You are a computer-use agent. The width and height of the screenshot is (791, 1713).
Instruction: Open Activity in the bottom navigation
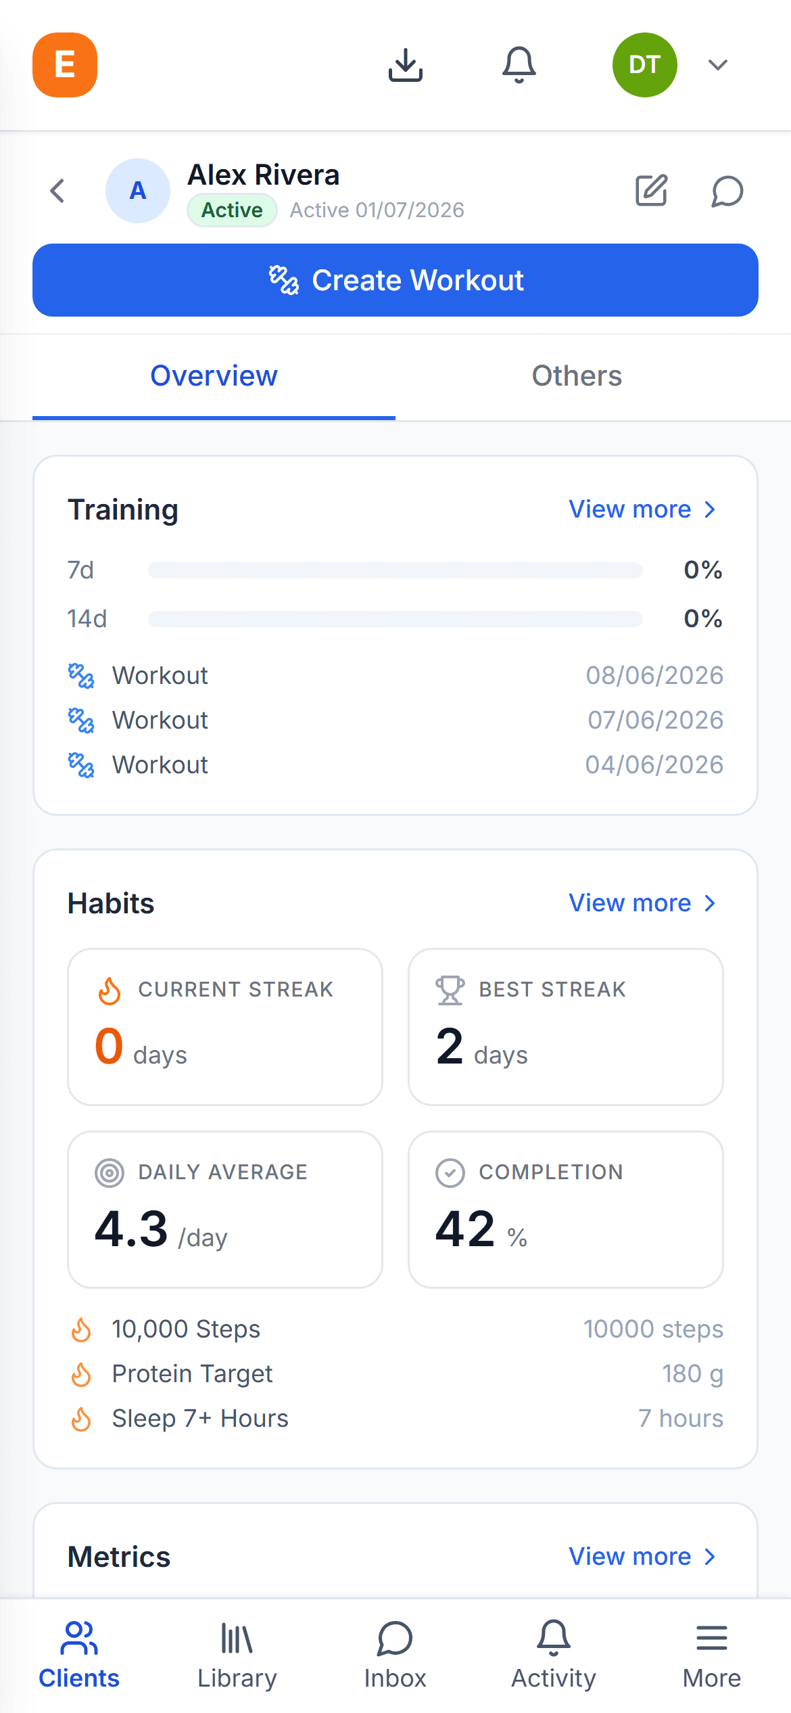(x=554, y=1656)
